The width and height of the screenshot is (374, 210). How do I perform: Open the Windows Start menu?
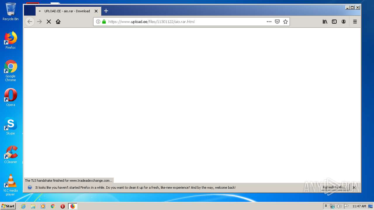click(8, 206)
